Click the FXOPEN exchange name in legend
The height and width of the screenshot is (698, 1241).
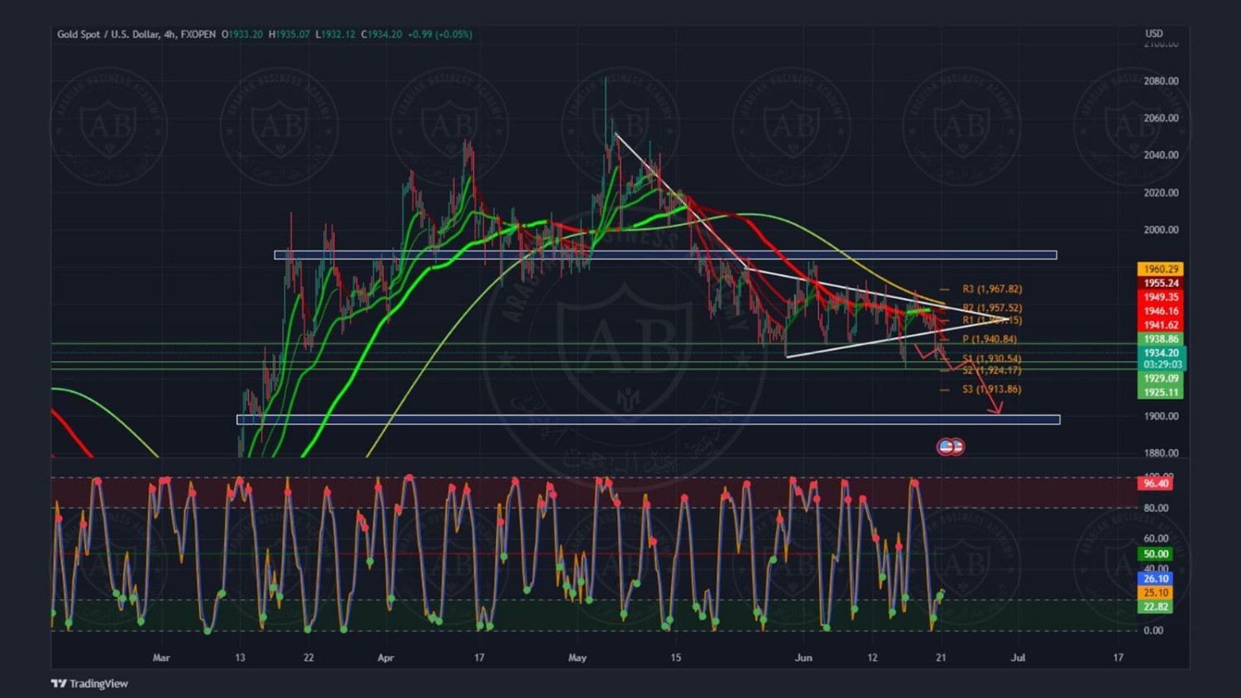[x=198, y=34]
